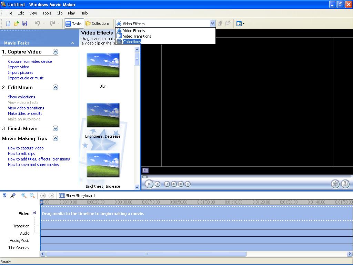Click Show collections link
This screenshot has width=353, height=265.
(x=21, y=97)
